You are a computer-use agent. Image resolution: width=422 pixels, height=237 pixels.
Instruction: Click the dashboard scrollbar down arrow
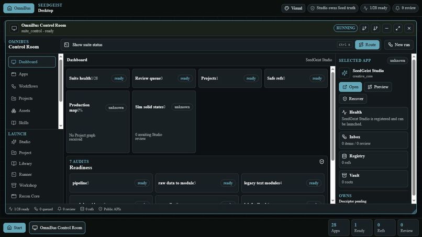point(333,201)
